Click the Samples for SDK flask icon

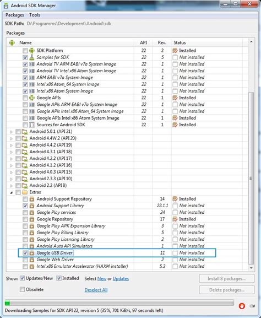(32, 57)
